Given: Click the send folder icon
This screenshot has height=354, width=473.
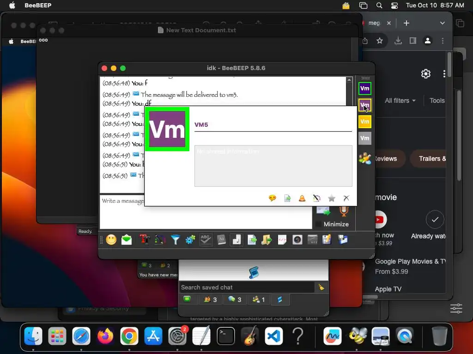Looking at the screenshot, I should point(267,240).
